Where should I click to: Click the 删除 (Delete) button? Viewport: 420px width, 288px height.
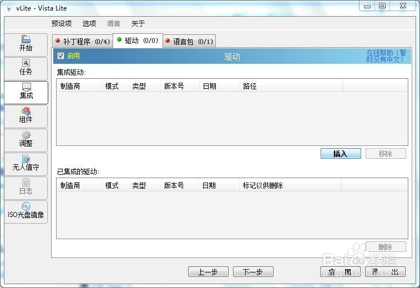point(386,247)
